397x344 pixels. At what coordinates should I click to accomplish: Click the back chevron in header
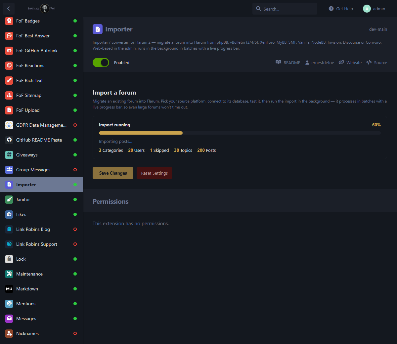click(x=9, y=9)
